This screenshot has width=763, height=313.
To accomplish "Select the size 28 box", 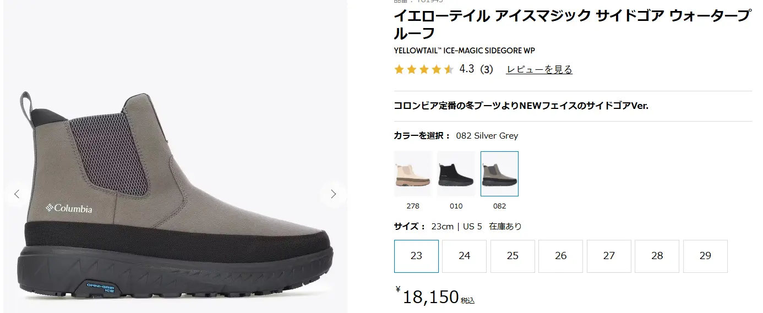I will click(657, 256).
